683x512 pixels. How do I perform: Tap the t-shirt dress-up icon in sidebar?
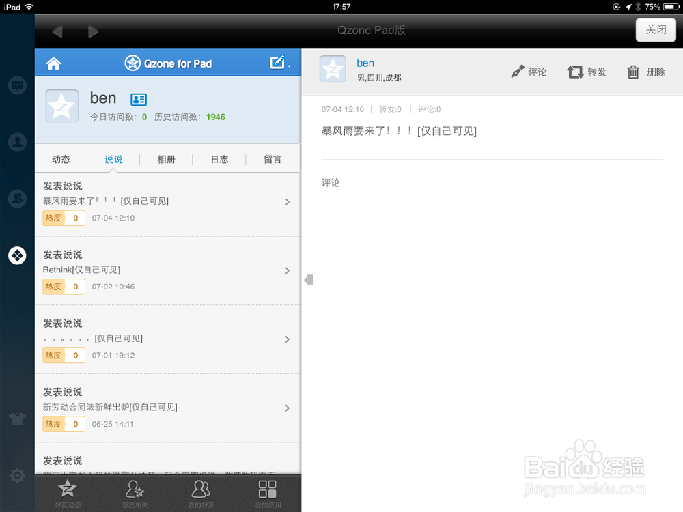tap(17, 418)
